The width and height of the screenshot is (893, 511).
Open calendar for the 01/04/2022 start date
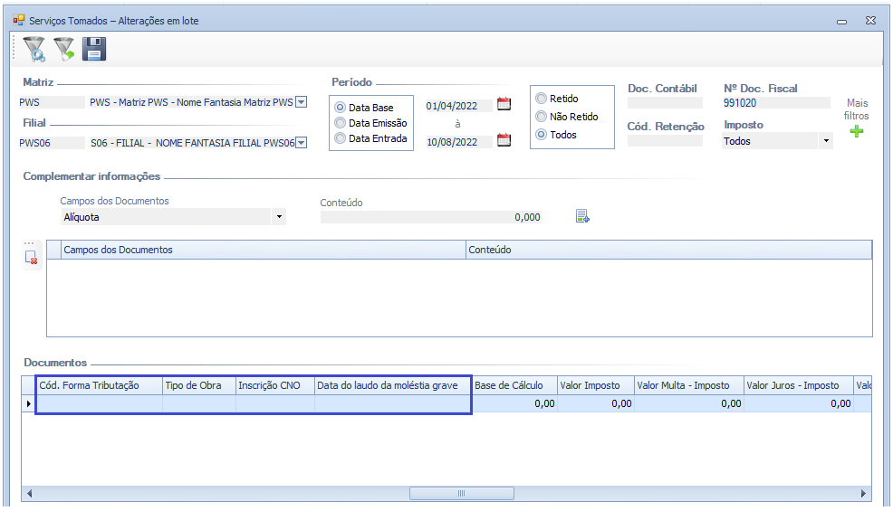click(504, 104)
